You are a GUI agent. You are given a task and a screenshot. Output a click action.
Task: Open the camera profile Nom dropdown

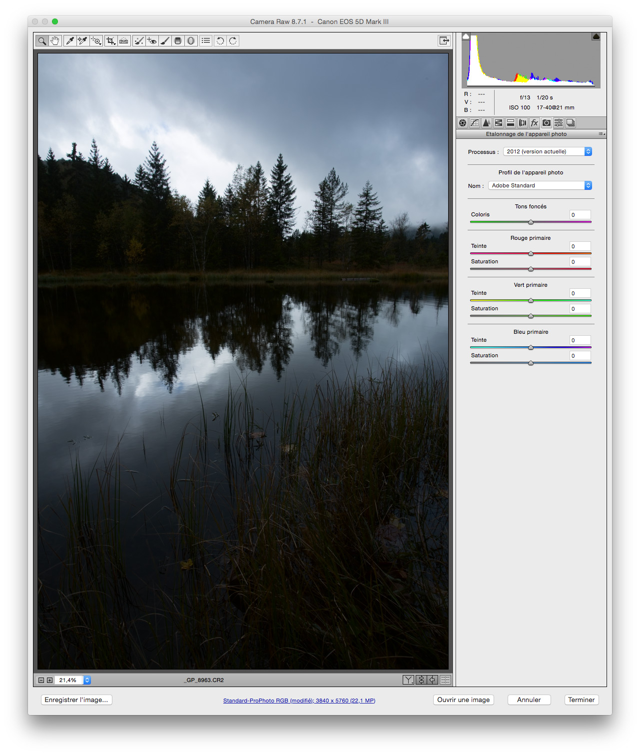point(540,185)
